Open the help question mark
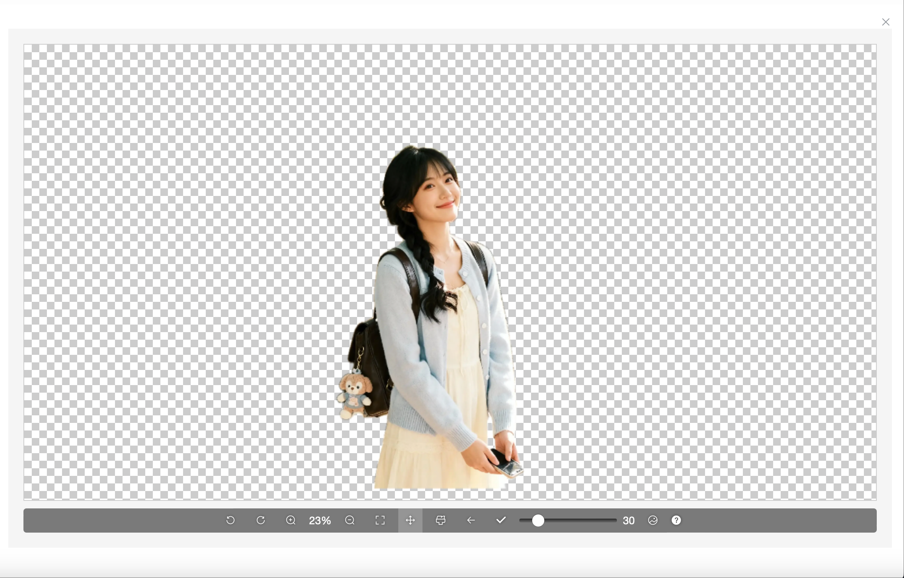Viewport: 904px width, 578px height. tap(676, 521)
